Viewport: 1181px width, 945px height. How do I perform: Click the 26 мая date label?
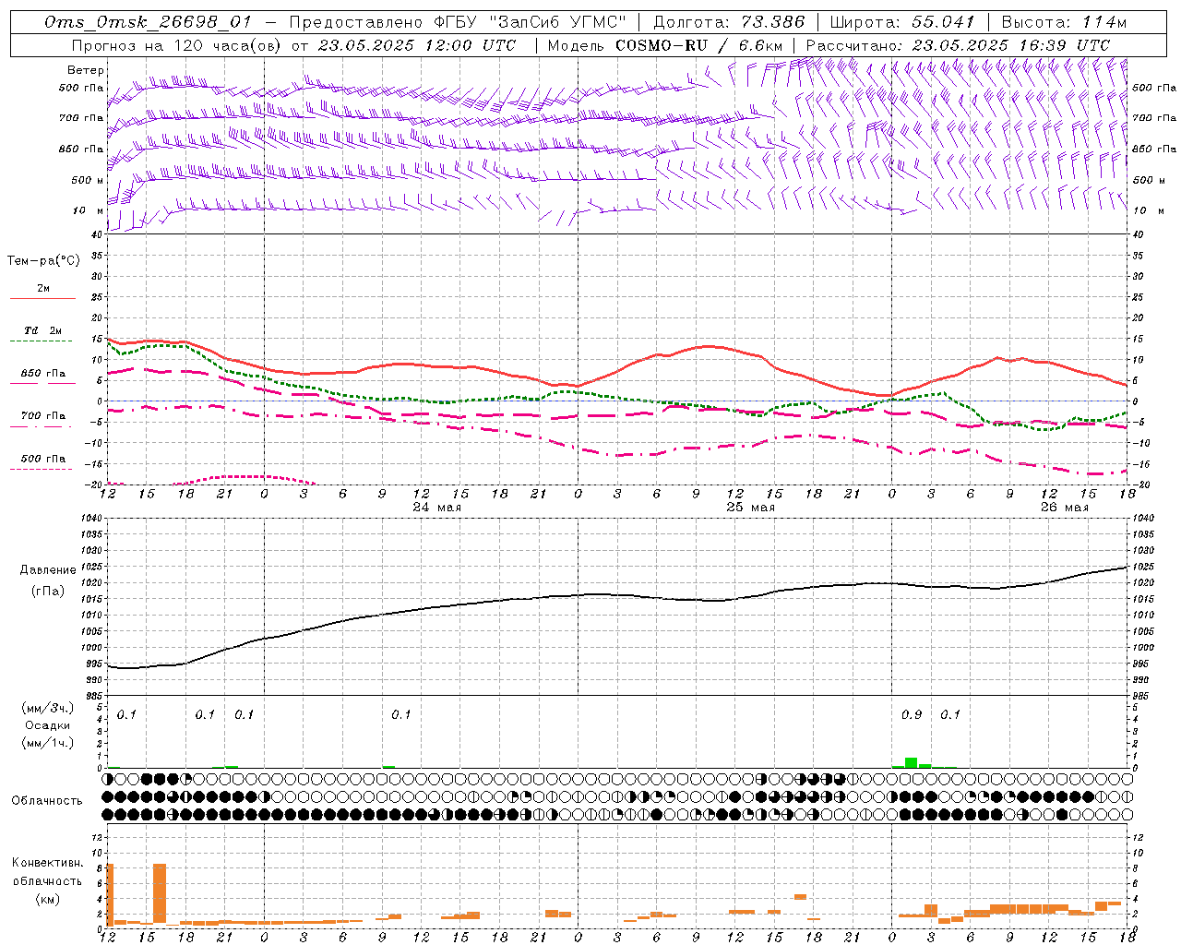click(x=1065, y=508)
